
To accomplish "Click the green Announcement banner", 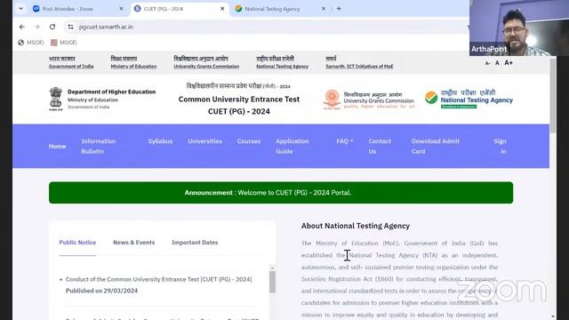I will click(281, 193).
